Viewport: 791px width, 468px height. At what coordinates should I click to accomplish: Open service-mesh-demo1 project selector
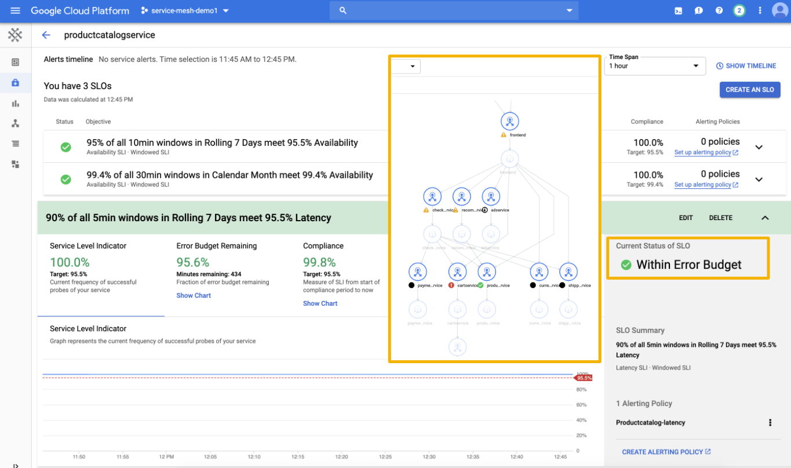(x=185, y=10)
